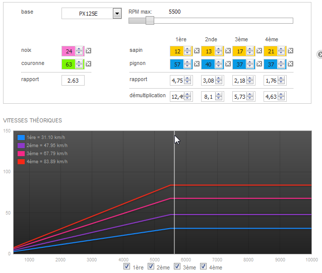Click the X icon next to 4ème pignon

[x=290, y=64]
